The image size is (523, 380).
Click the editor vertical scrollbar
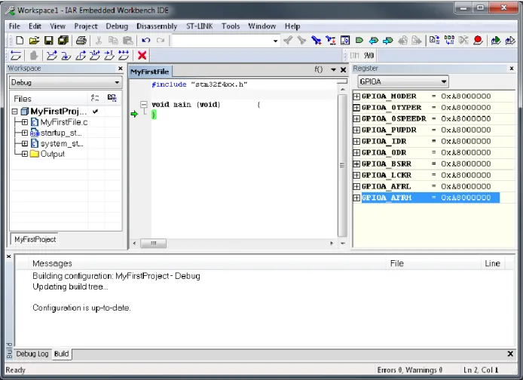(342, 165)
